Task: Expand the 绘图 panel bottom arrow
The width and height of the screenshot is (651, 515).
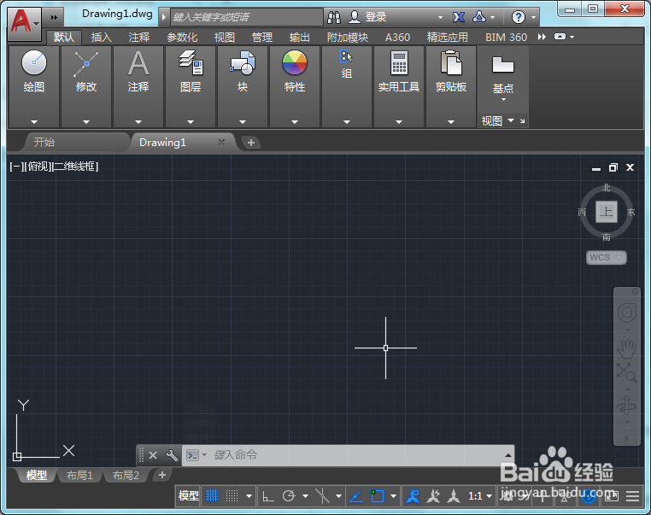Action: [x=34, y=122]
